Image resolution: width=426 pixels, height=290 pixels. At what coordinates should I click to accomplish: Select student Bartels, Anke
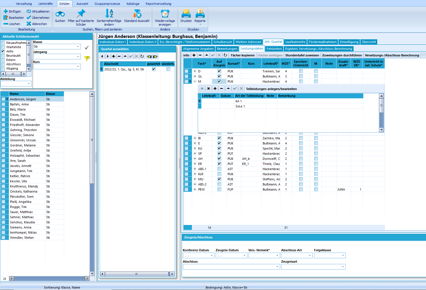pyautogui.click(x=32, y=104)
